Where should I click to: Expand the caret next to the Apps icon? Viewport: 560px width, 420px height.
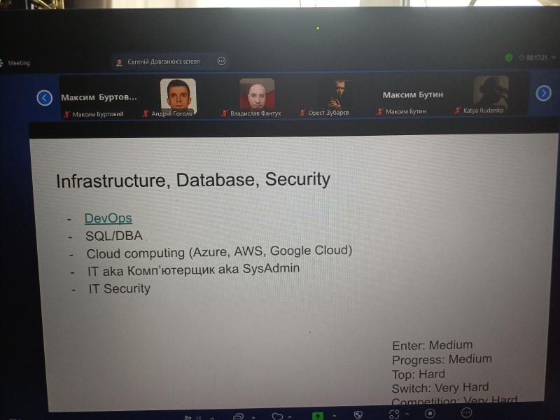[407, 414]
